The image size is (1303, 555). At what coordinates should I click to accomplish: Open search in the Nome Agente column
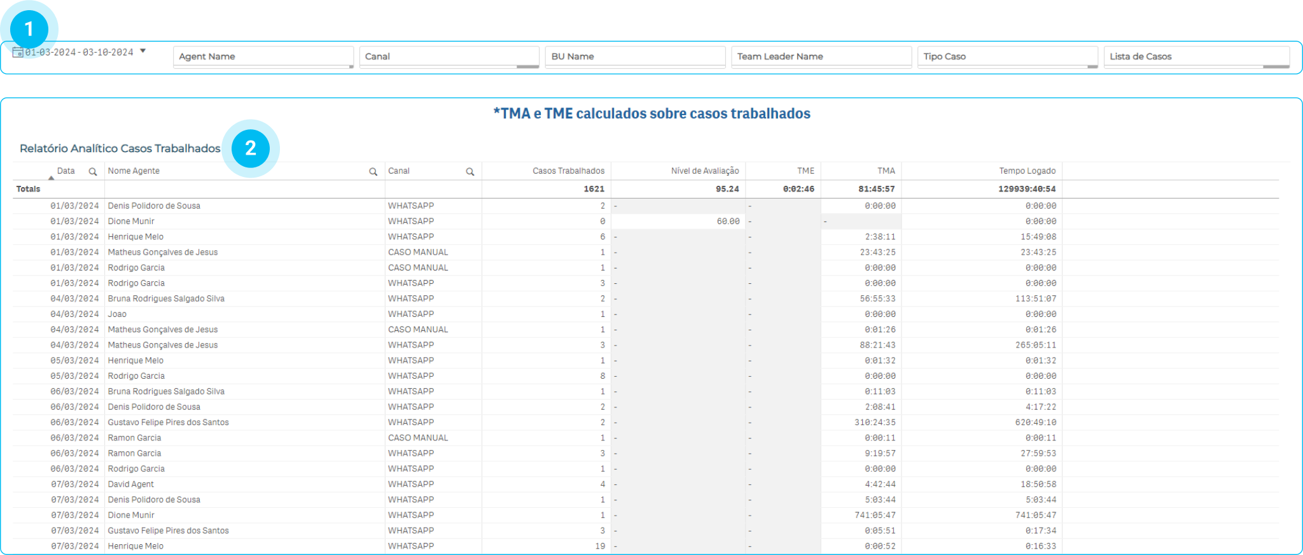tap(373, 172)
